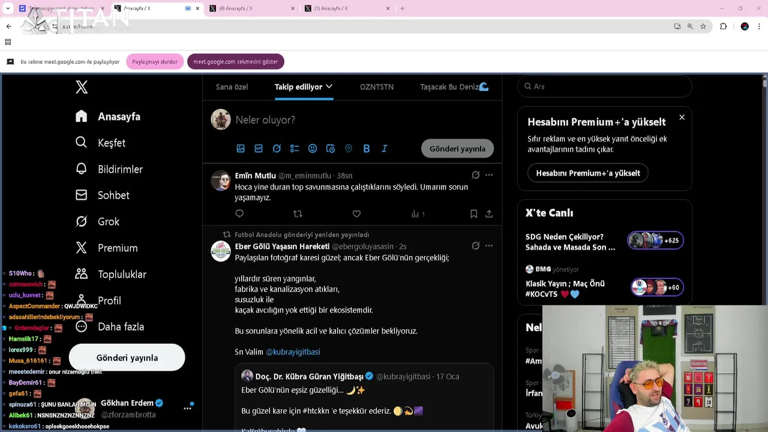This screenshot has height=432, width=768.
Task: Open Eber Gölü Yaşasın Hareketi profile
Action: tap(282, 247)
